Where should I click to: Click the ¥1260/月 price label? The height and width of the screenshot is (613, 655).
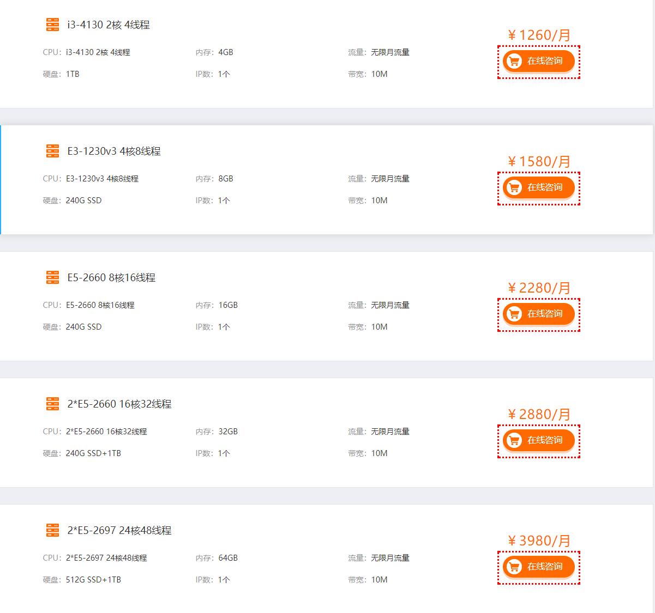[539, 35]
